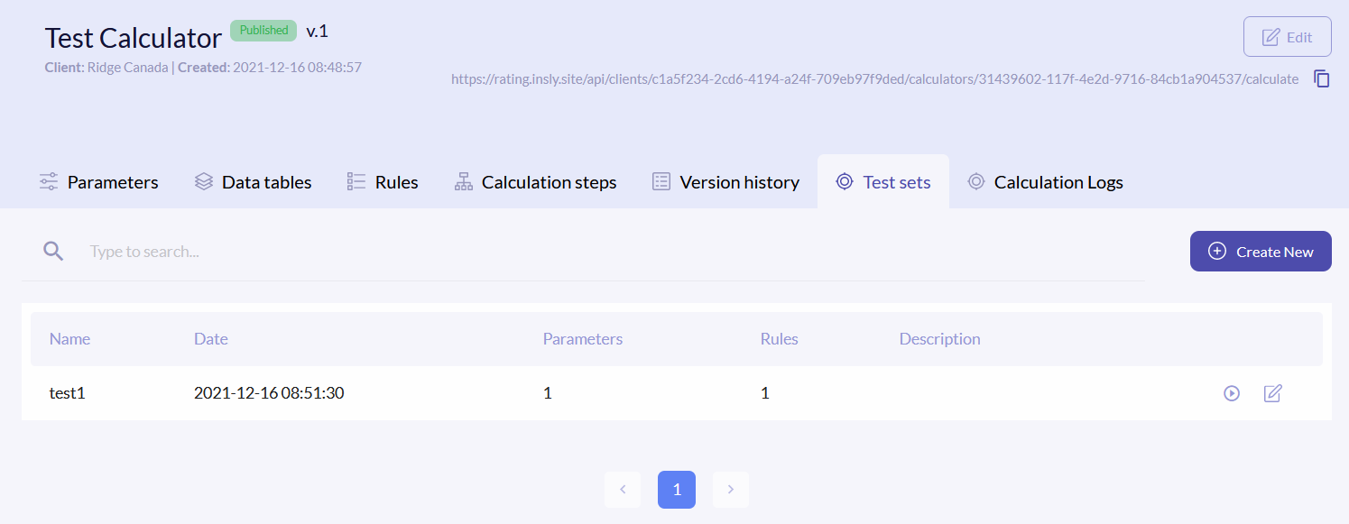Sort by the Name column header

(x=69, y=339)
